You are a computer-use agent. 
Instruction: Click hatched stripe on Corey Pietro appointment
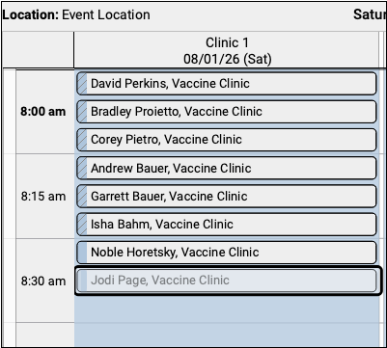(x=82, y=140)
